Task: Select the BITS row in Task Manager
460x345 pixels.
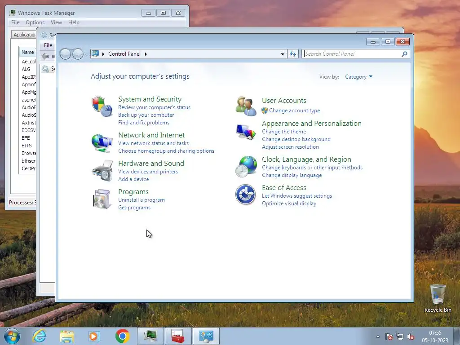Action: point(27,146)
